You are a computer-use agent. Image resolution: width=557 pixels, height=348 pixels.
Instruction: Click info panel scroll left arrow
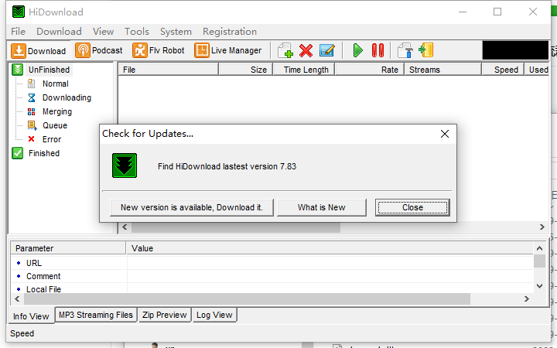(x=17, y=299)
